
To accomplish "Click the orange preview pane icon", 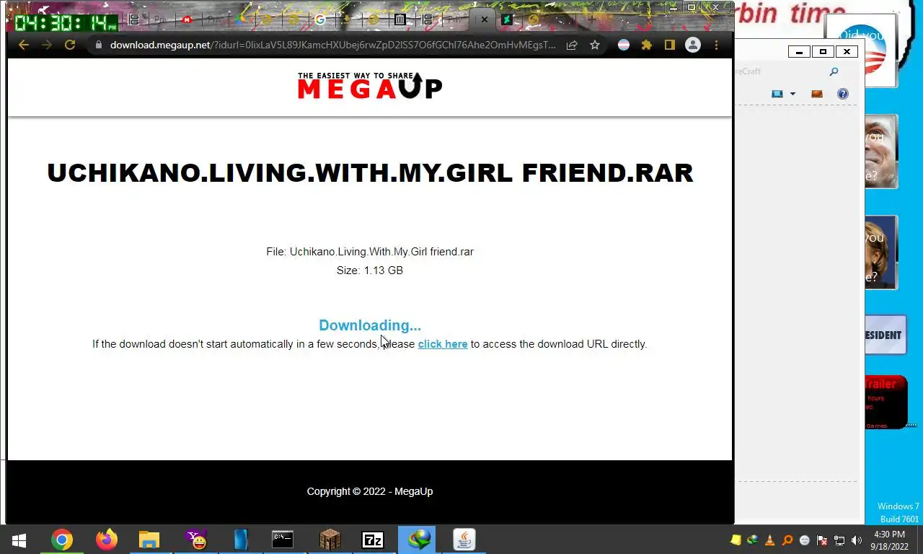I will point(817,94).
